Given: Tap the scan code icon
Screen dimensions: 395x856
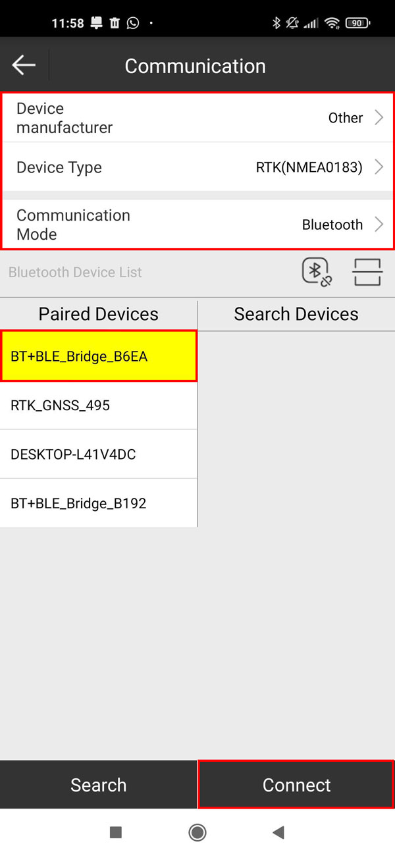Looking at the screenshot, I should tap(367, 272).
